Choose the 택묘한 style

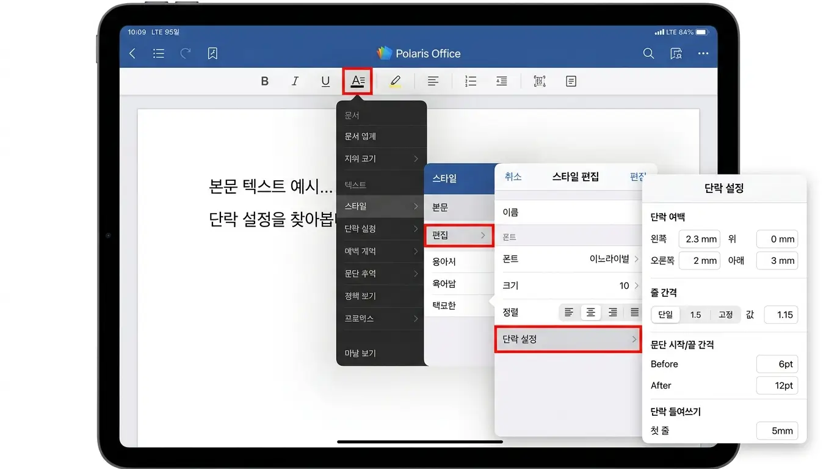[459, 305]
